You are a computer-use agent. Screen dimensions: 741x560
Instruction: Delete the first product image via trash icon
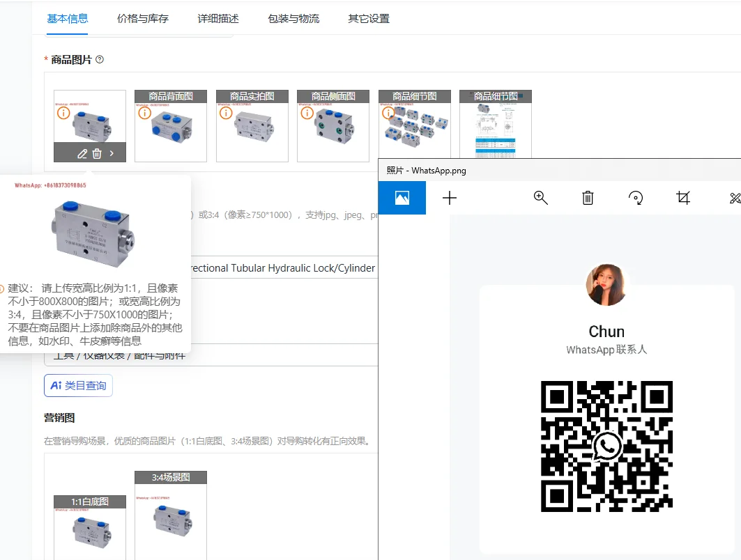tap(97, 153)
